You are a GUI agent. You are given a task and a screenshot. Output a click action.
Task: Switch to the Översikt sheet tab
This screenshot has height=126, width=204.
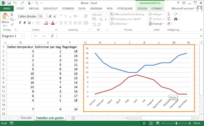pyautogui.click(x=26, y=118)
